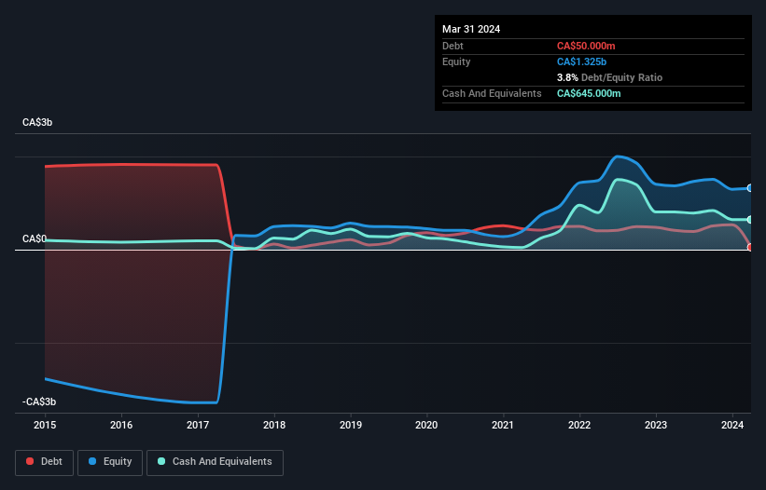Click the CA$3b y-axis label

37,122
